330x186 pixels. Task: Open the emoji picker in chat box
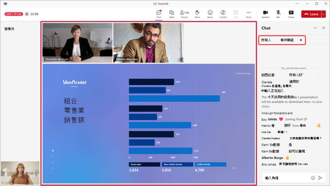click(313, 178)
